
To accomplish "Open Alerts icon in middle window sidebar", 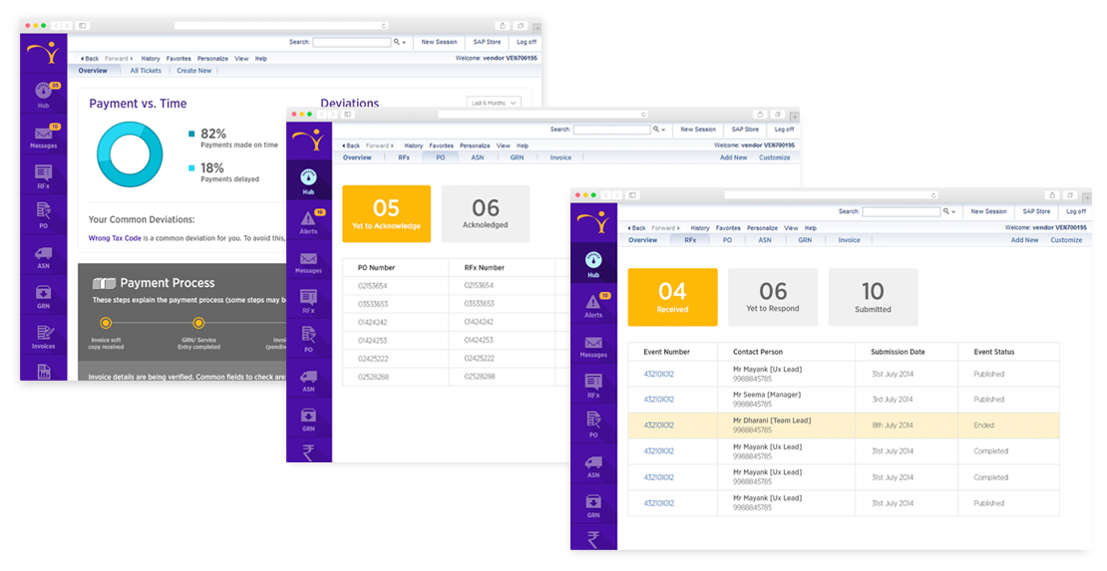I will pyautogui.click(x=308, y=218).
